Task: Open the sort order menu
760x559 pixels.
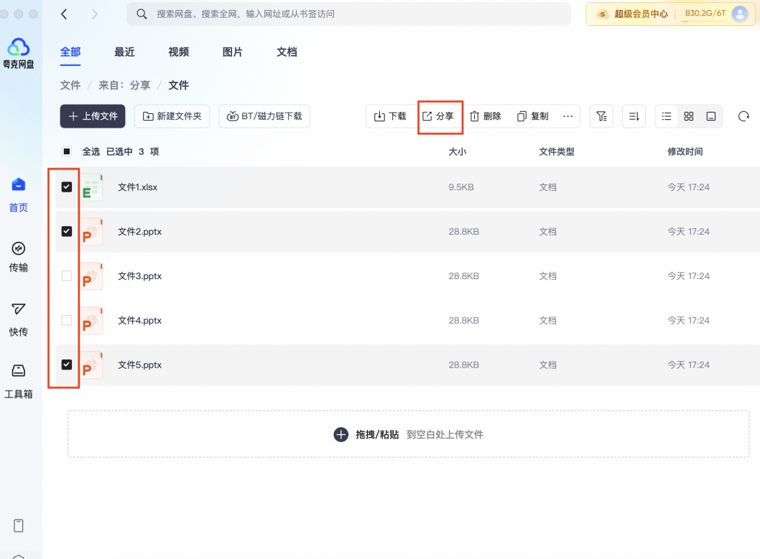Action: tap(634, 116)
